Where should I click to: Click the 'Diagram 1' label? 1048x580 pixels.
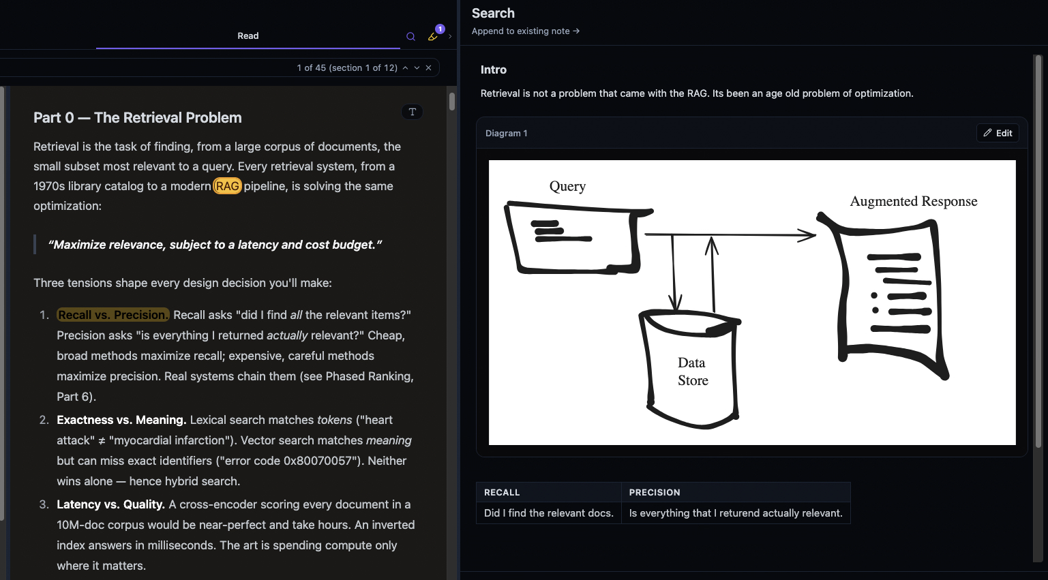[506, 134]
